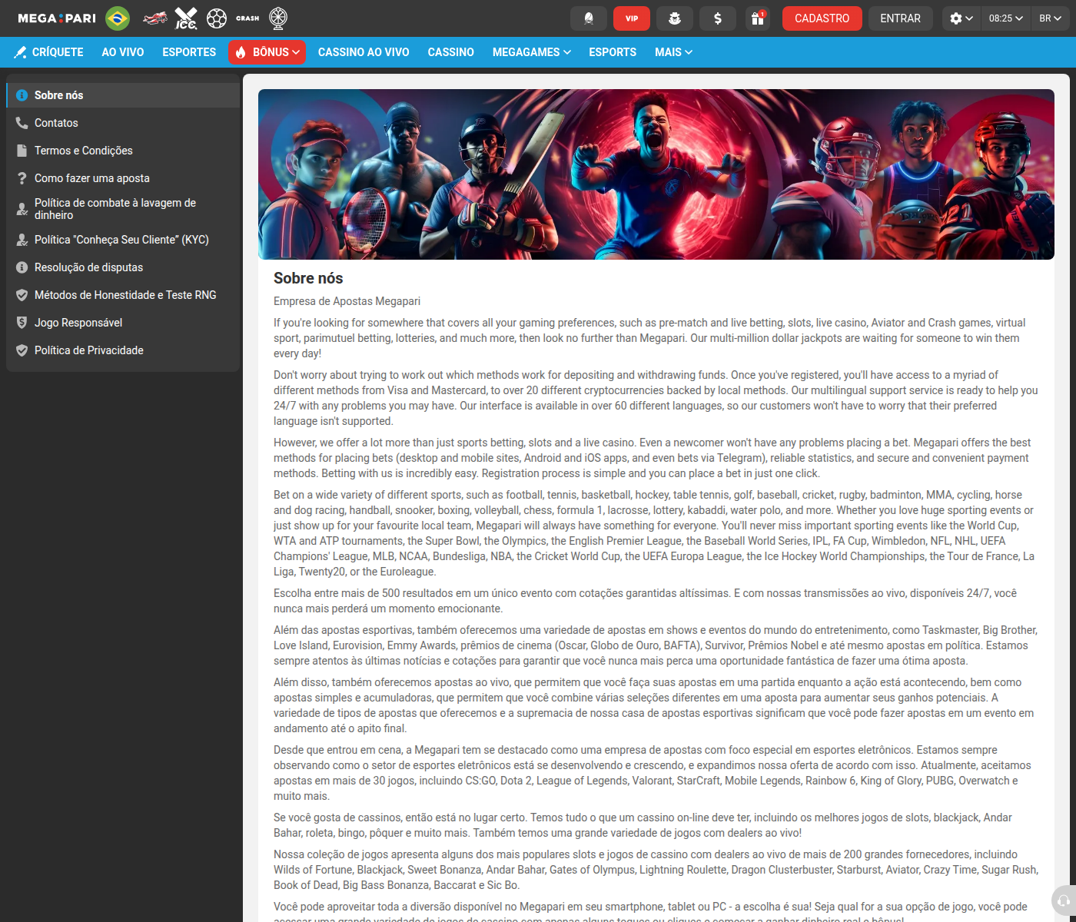
Task: Expand the Megagames dropdown menu
Action: 532,52
